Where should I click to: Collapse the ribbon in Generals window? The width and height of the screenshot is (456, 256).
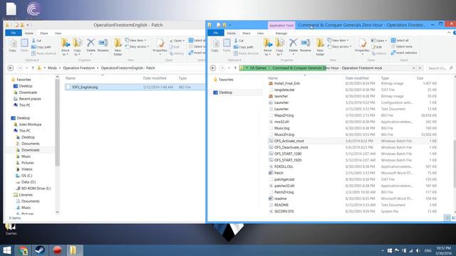click(x=449, y=33)
